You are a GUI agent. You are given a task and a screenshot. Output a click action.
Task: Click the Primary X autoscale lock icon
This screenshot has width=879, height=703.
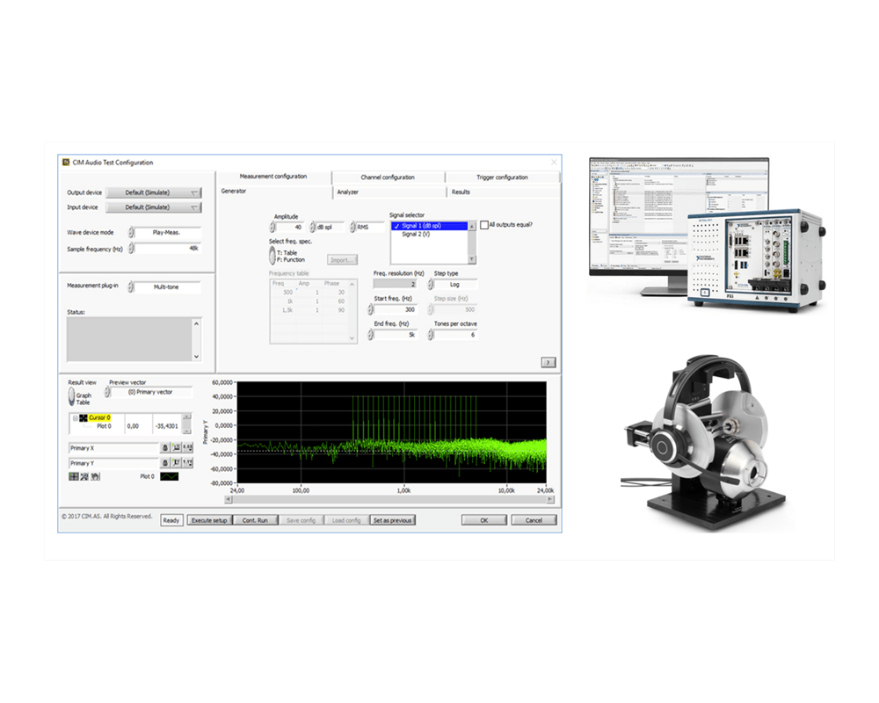[164, 448]
